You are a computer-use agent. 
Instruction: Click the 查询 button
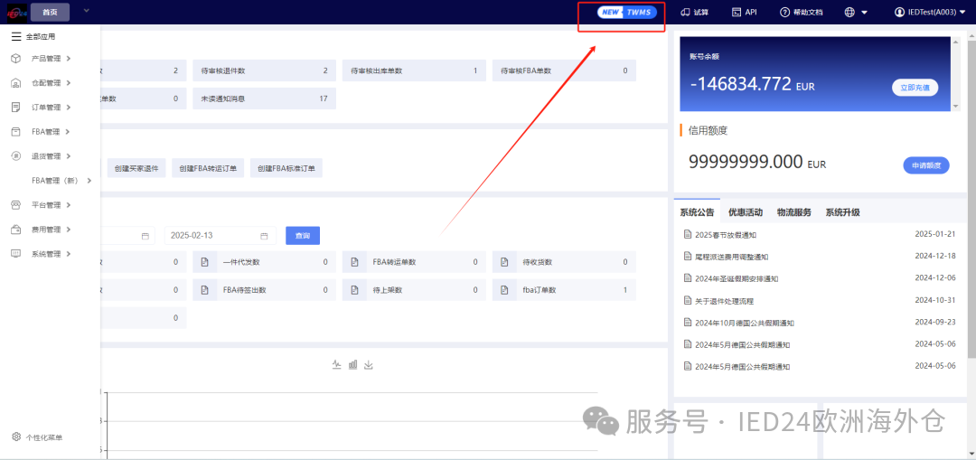303,236
